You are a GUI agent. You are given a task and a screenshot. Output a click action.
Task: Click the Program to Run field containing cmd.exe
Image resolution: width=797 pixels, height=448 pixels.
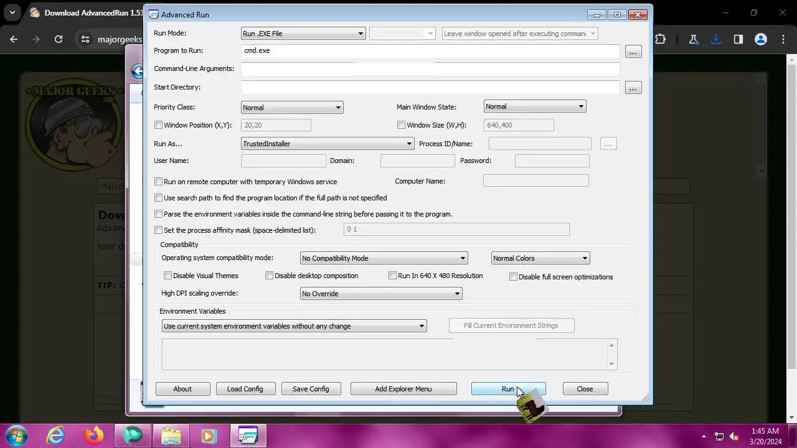pos(430,51)
